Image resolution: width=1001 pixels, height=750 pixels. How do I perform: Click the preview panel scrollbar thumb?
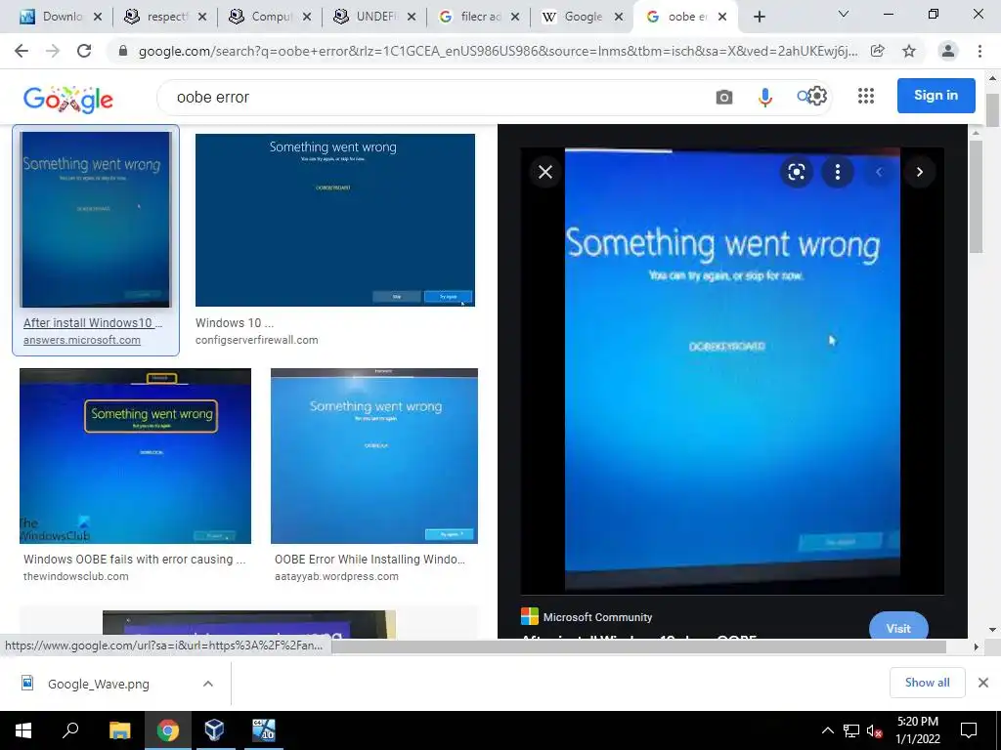[x=975, y=197]
